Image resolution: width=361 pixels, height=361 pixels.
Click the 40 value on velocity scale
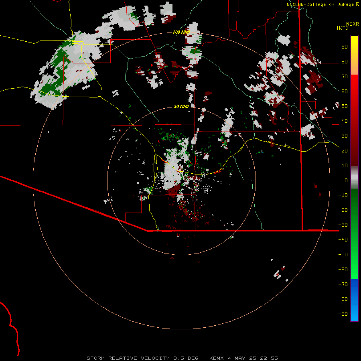(x=345, y=121)
